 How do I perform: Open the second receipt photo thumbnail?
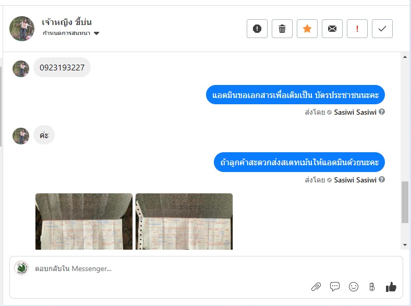pyautogui.click(x=184, y=222)
